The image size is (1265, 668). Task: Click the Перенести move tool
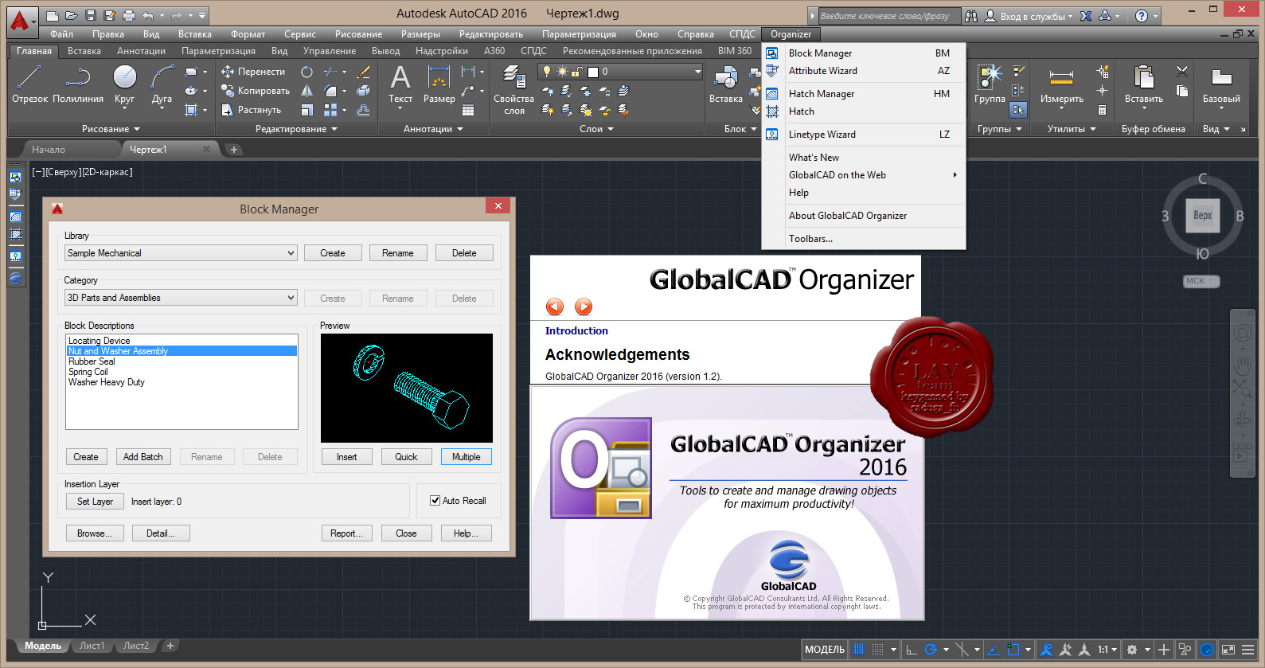[x=253, y=72]
